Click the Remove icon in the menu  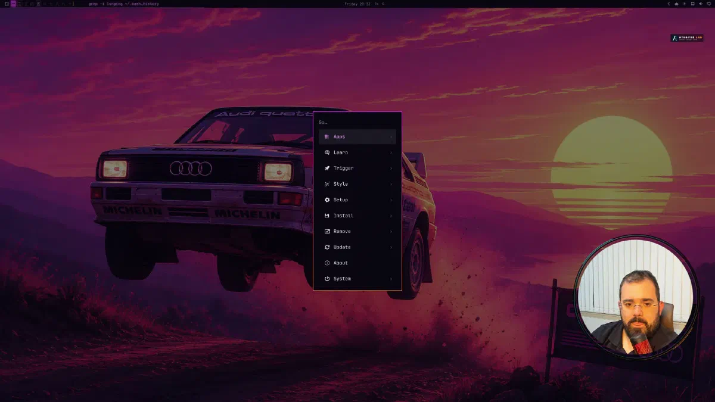(327, 232)
